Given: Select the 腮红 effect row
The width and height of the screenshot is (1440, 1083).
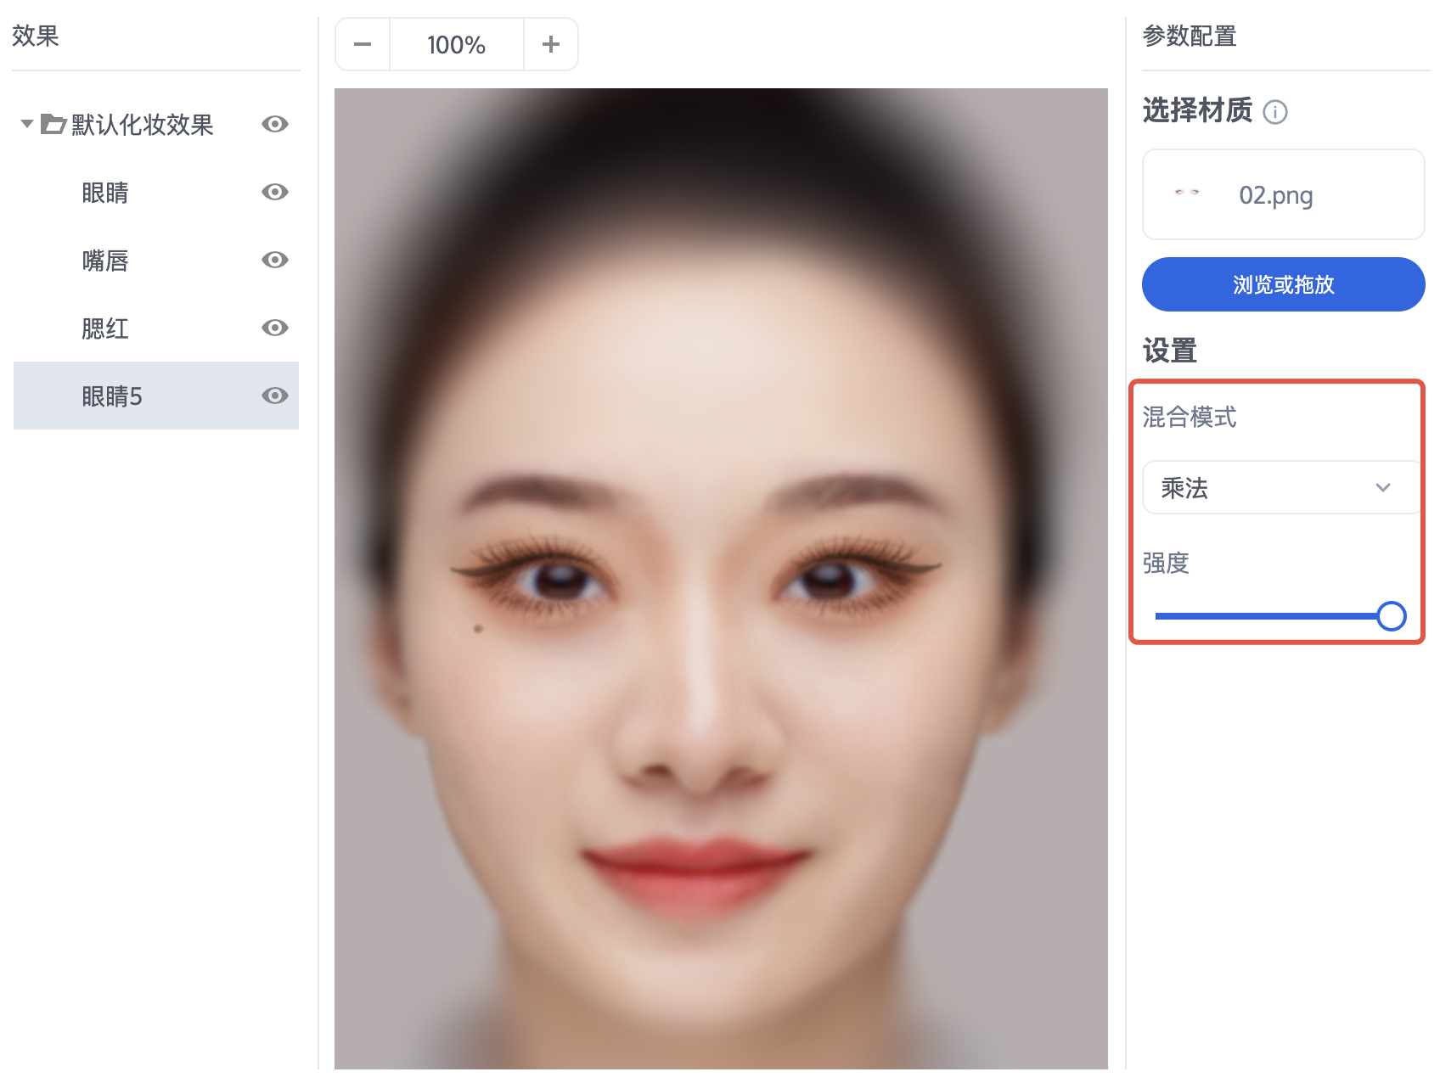Looking at the screenshot, I should click(156, 328).
